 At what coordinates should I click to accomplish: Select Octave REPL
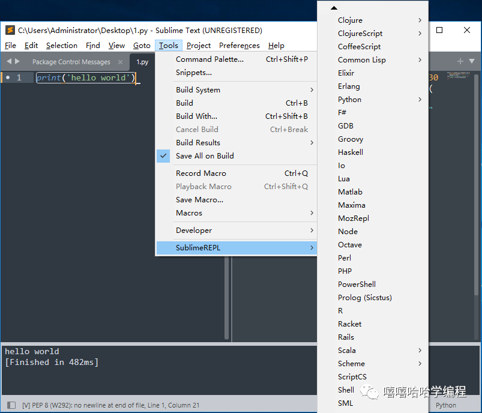coord(373,245)
